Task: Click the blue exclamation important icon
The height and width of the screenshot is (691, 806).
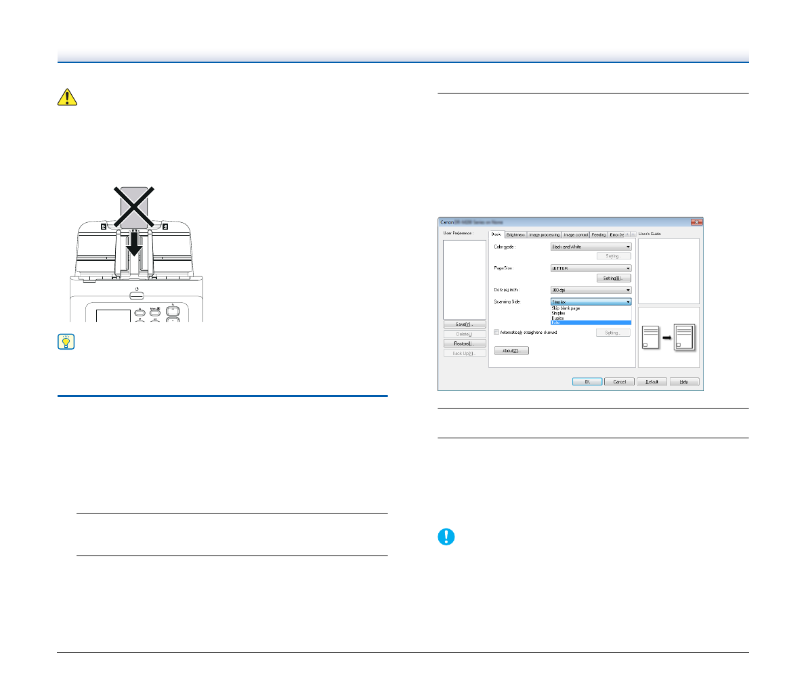Action: [x=446, y=537]
